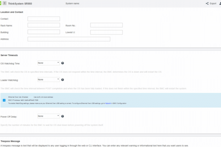Image resolution: width=221 pixels, height=147 pixels.
Task: Click the System name label
Action: tap(73, 3)
